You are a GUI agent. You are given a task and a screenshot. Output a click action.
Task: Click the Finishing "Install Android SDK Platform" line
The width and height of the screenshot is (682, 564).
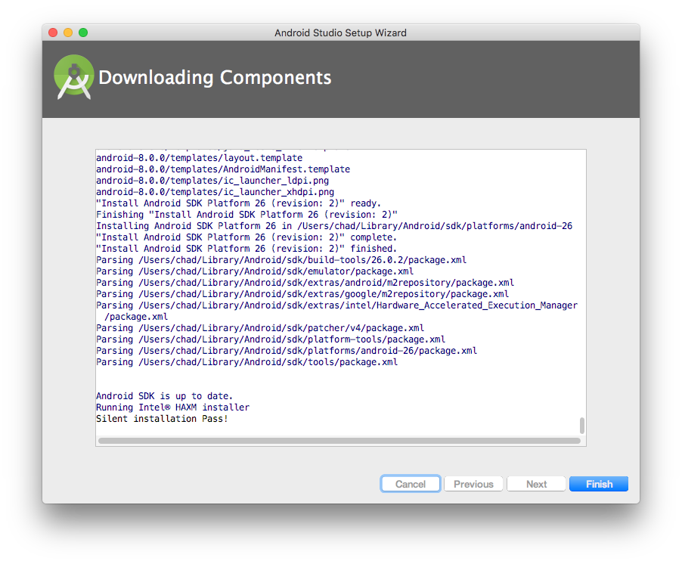pyautogui.click(x=246, y=215)
